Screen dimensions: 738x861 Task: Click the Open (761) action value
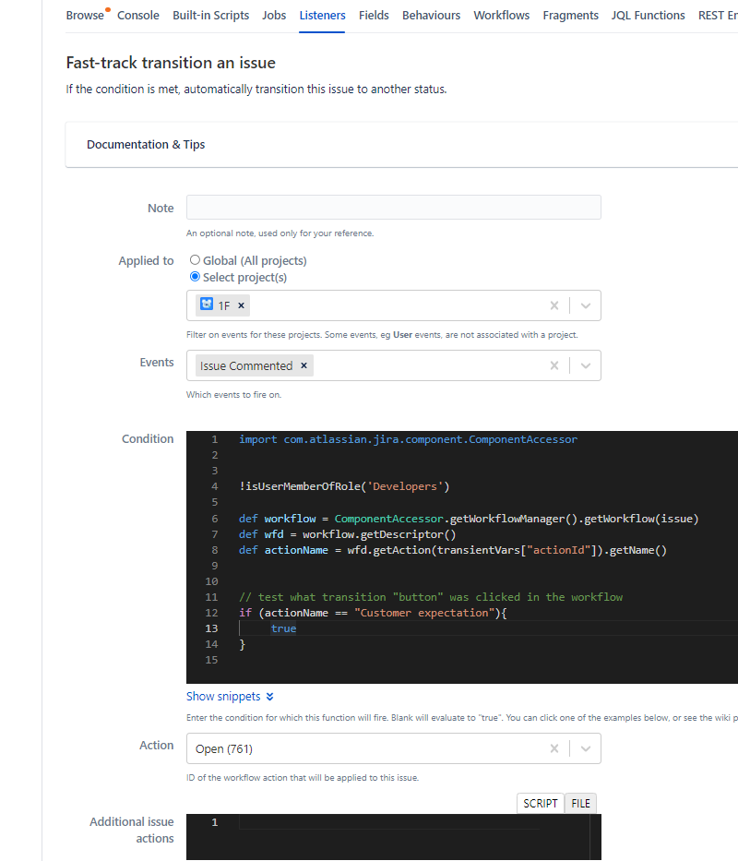(x=224, y=749)
